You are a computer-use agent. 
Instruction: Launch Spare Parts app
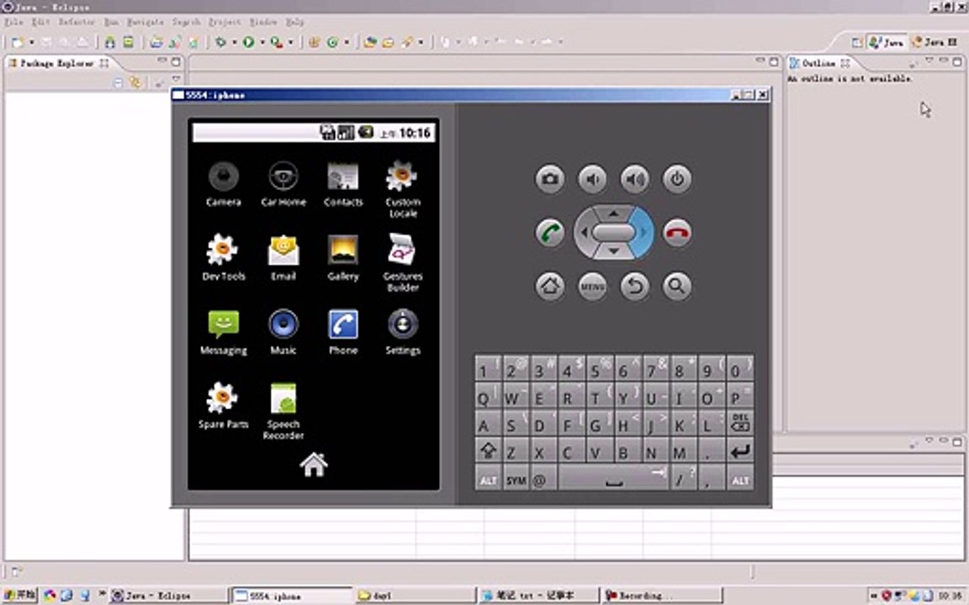[223, 406]
